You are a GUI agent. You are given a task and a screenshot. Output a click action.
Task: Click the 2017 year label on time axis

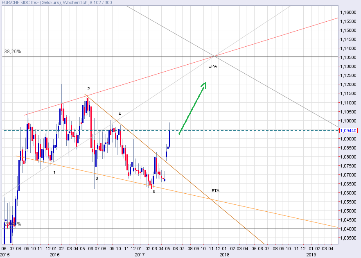[140, 255]
